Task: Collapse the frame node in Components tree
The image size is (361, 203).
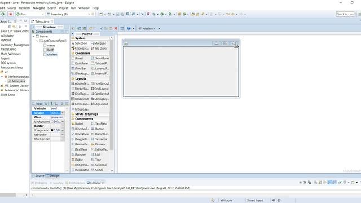Action: (34, 36)
